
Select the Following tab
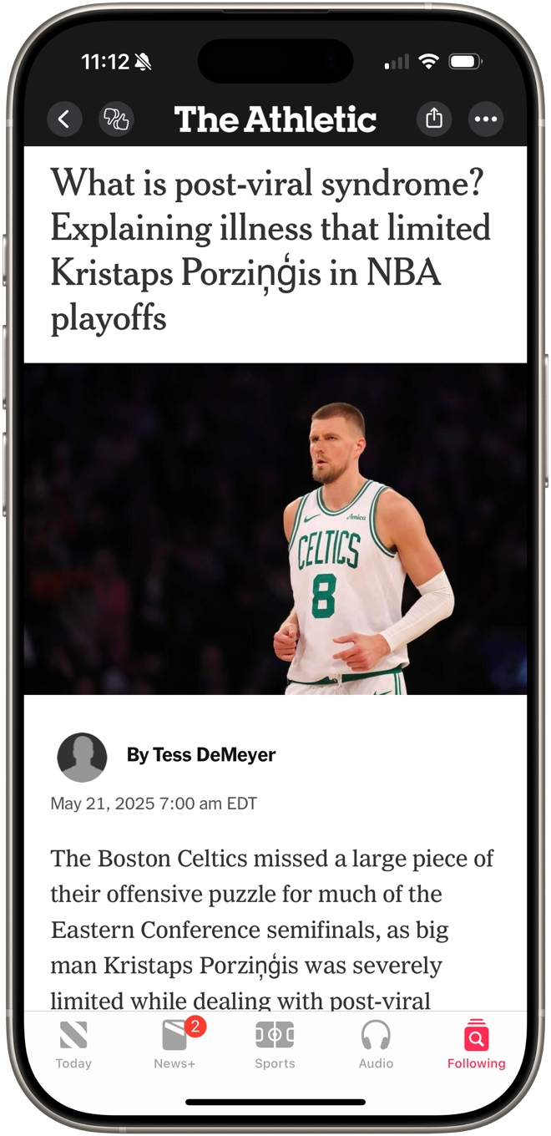[x=476, y=1045]
